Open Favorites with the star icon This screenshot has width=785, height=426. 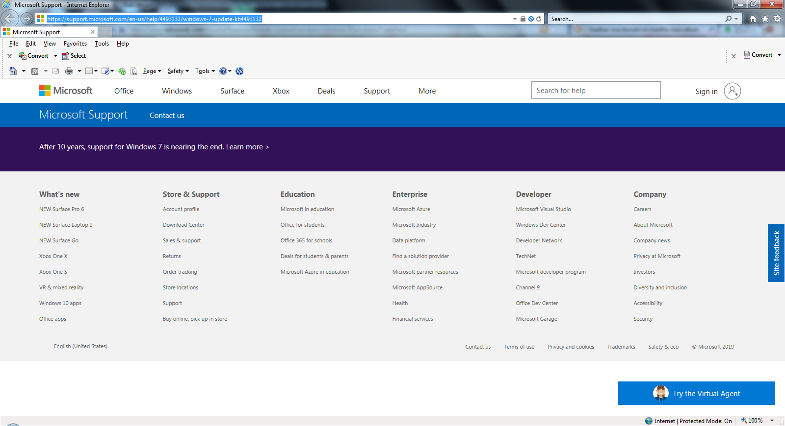tap(765, 19)
